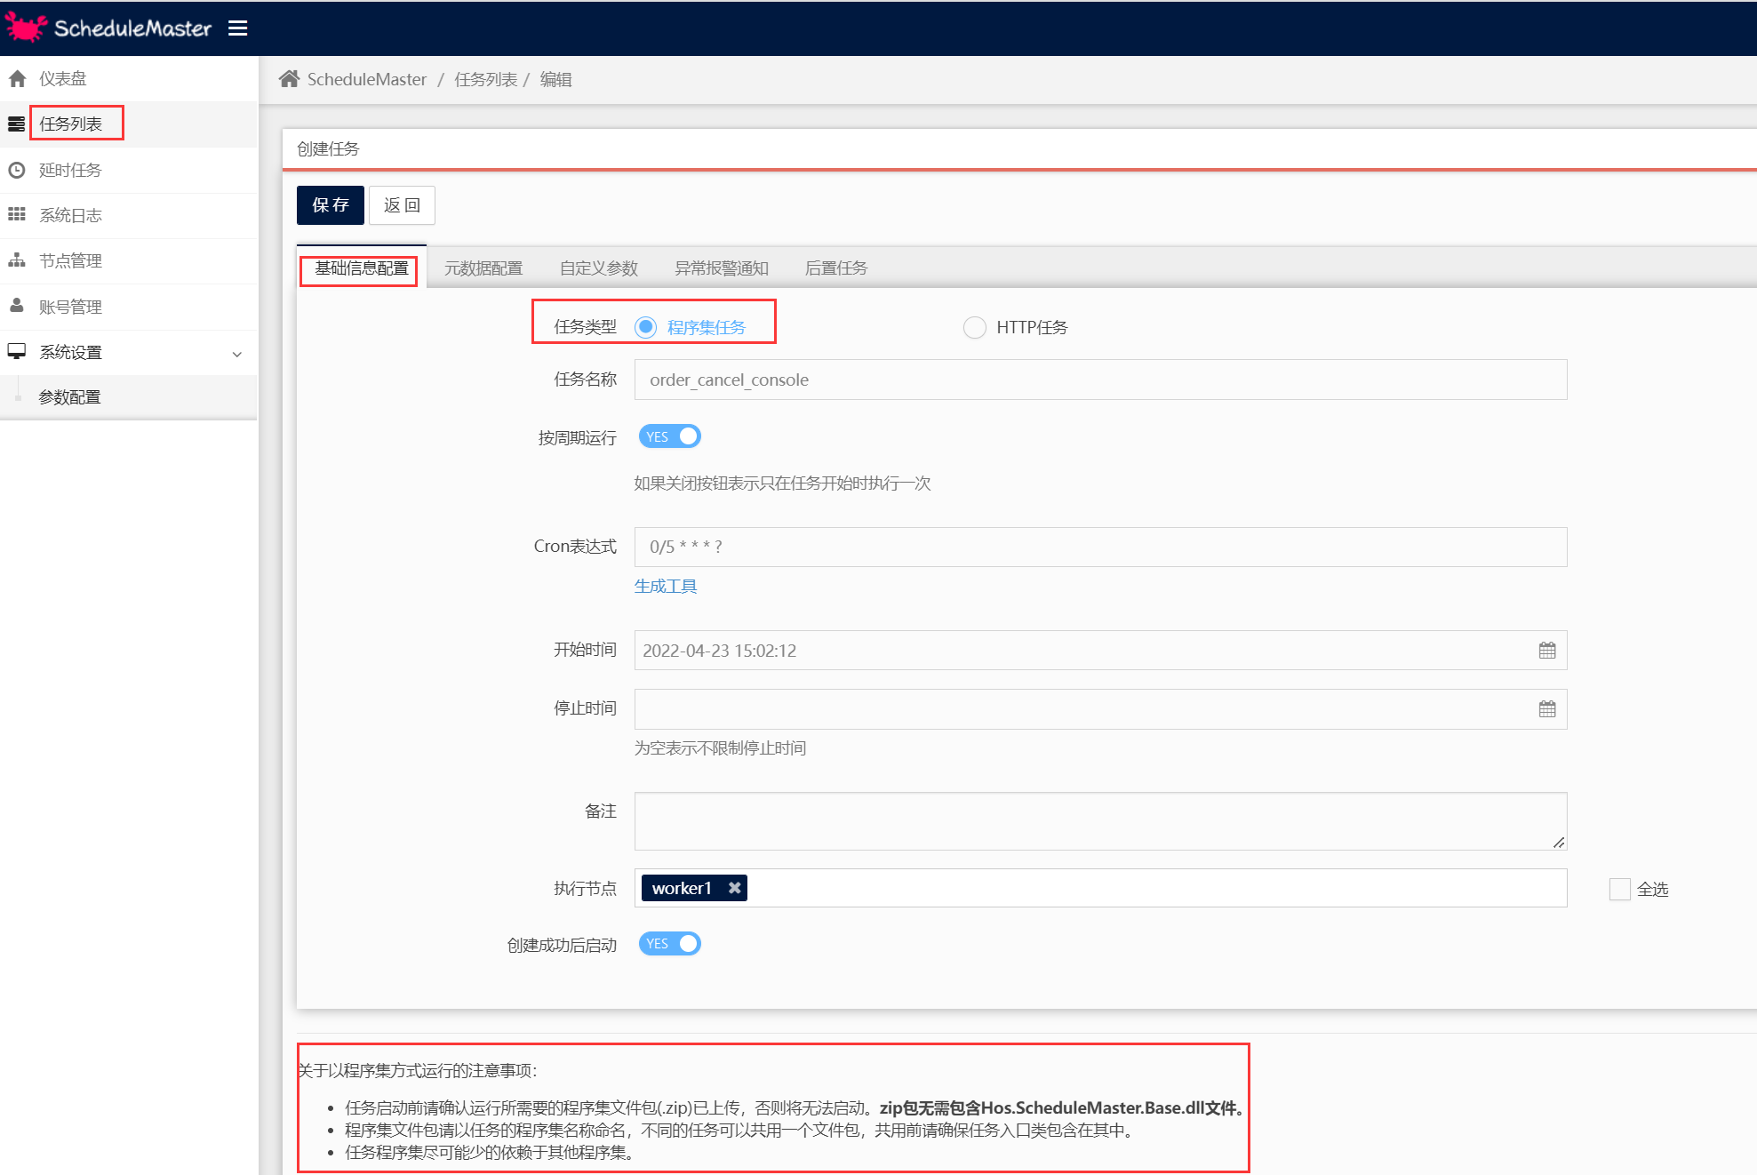Check the 全选 checkbox
Image resolution: width=1757 pixels, height=1175 pixels.
point(1620,889)
